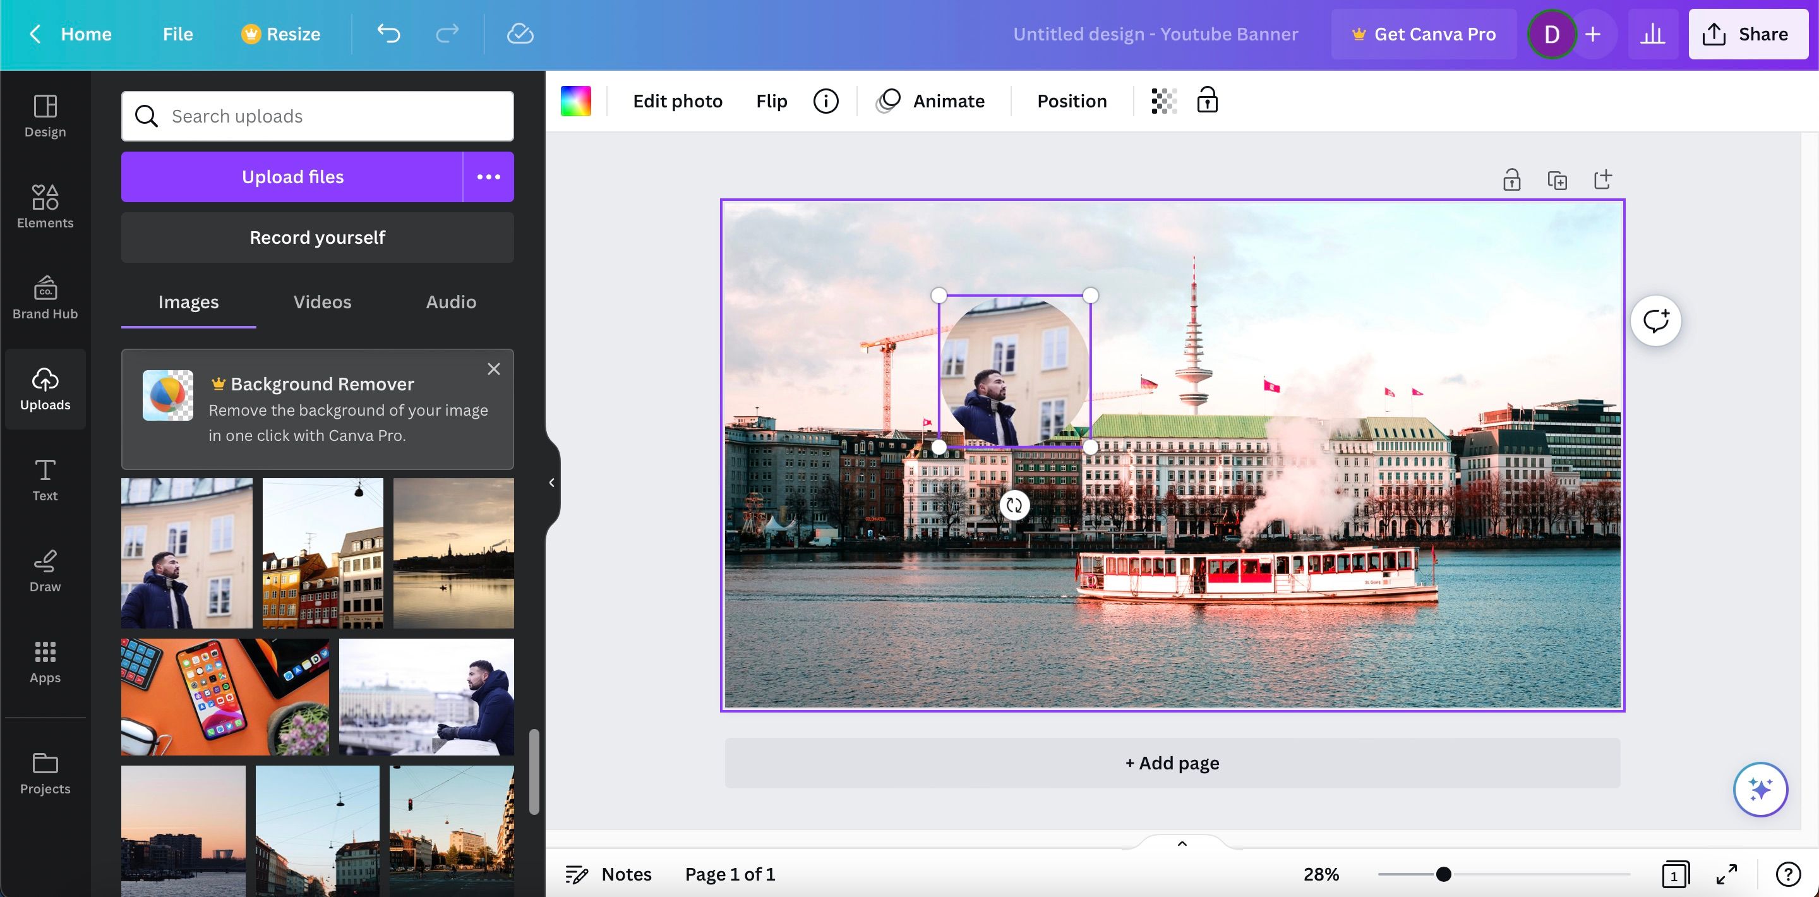Open the Text panel

[x=44, y=479]
